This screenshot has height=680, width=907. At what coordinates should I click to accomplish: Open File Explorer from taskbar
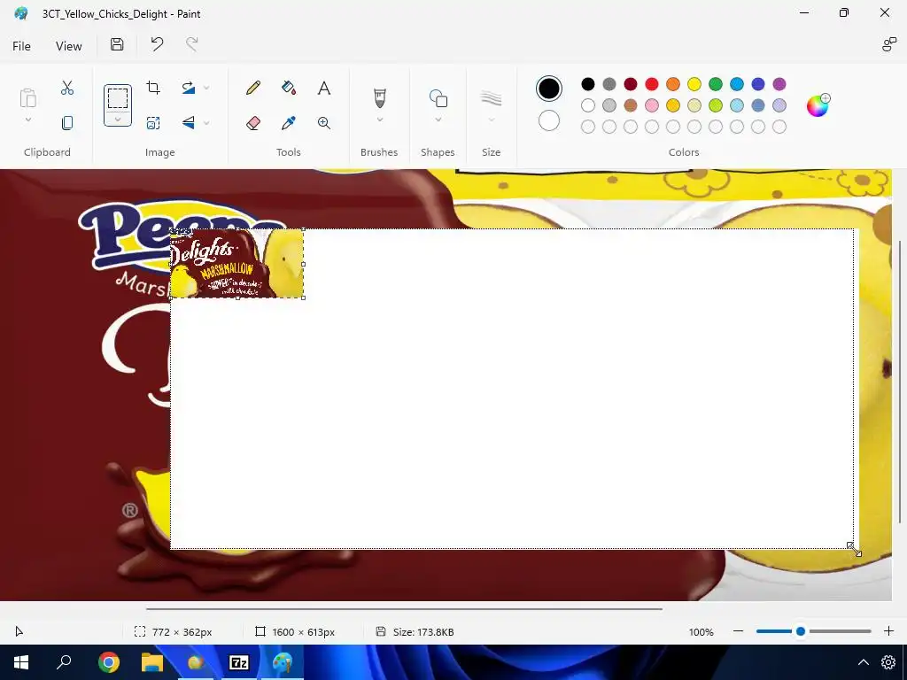point(152,662)
